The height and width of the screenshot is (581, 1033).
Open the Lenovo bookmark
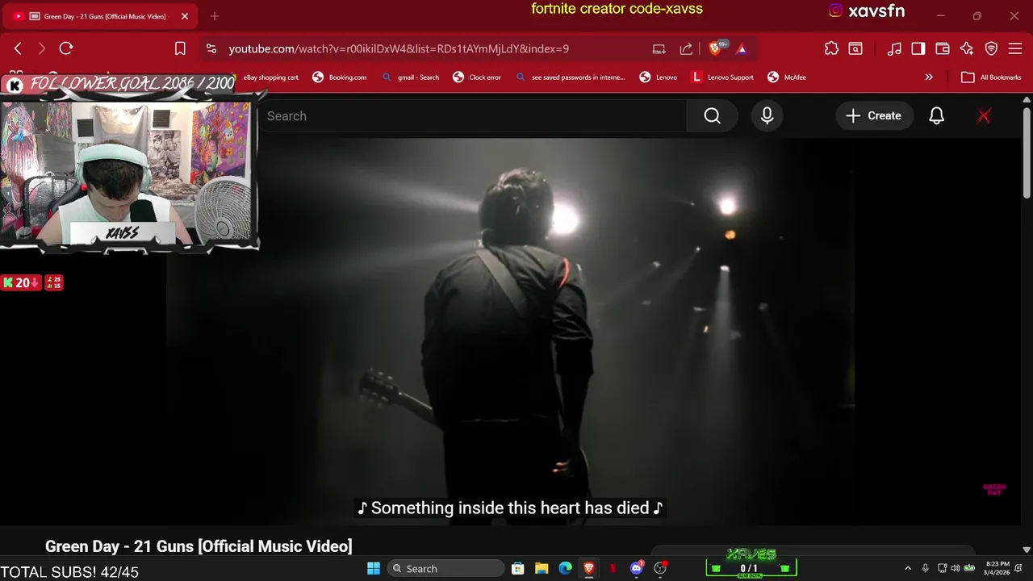coord(659,77)
